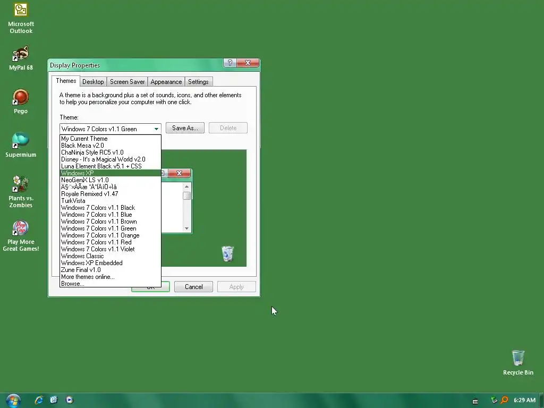Switch to the Desktop tab
The width and height of the screenshot is (544, 408).
[x=93, y=82]
